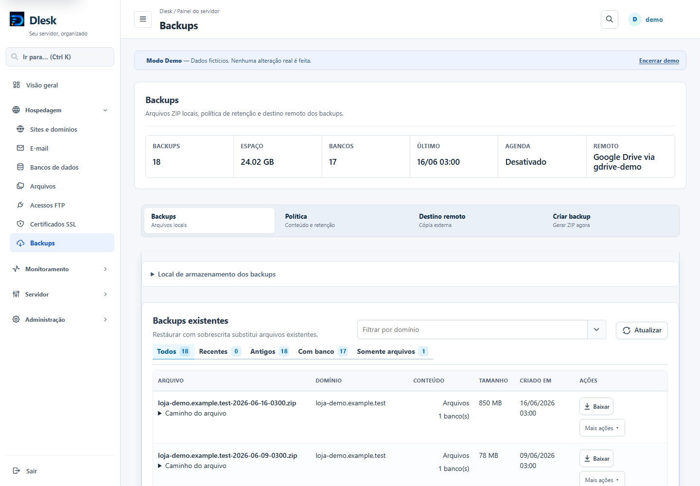Open the Filtrar por domínio dropdown arrow

[596, 330]
